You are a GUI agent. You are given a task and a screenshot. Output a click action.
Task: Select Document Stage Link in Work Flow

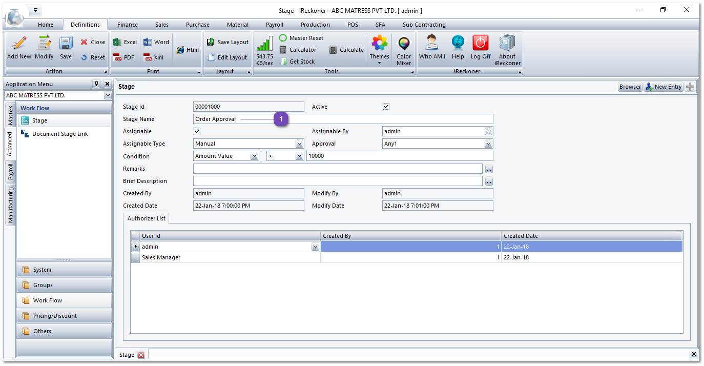coord(60,134)
